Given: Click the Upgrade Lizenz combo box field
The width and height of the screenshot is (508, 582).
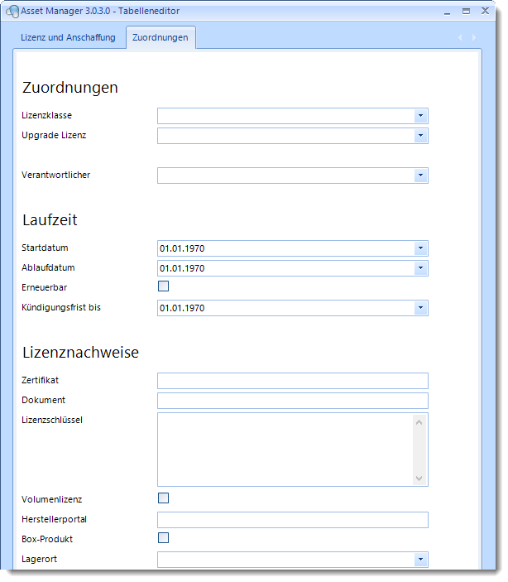Looking at the screenshot, I should [x=293, y=136].
